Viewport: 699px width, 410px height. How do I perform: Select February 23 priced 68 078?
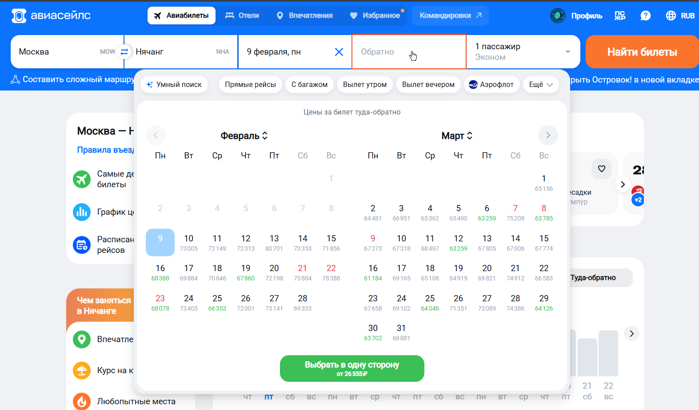pyautogui.click(x=160, y=303)
